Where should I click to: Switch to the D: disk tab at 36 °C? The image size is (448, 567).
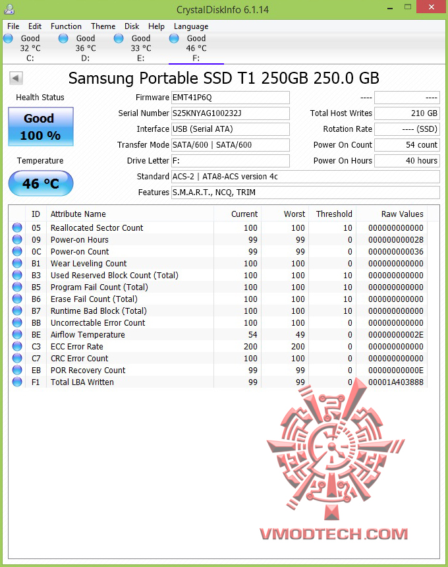click(x=86, y=48)
